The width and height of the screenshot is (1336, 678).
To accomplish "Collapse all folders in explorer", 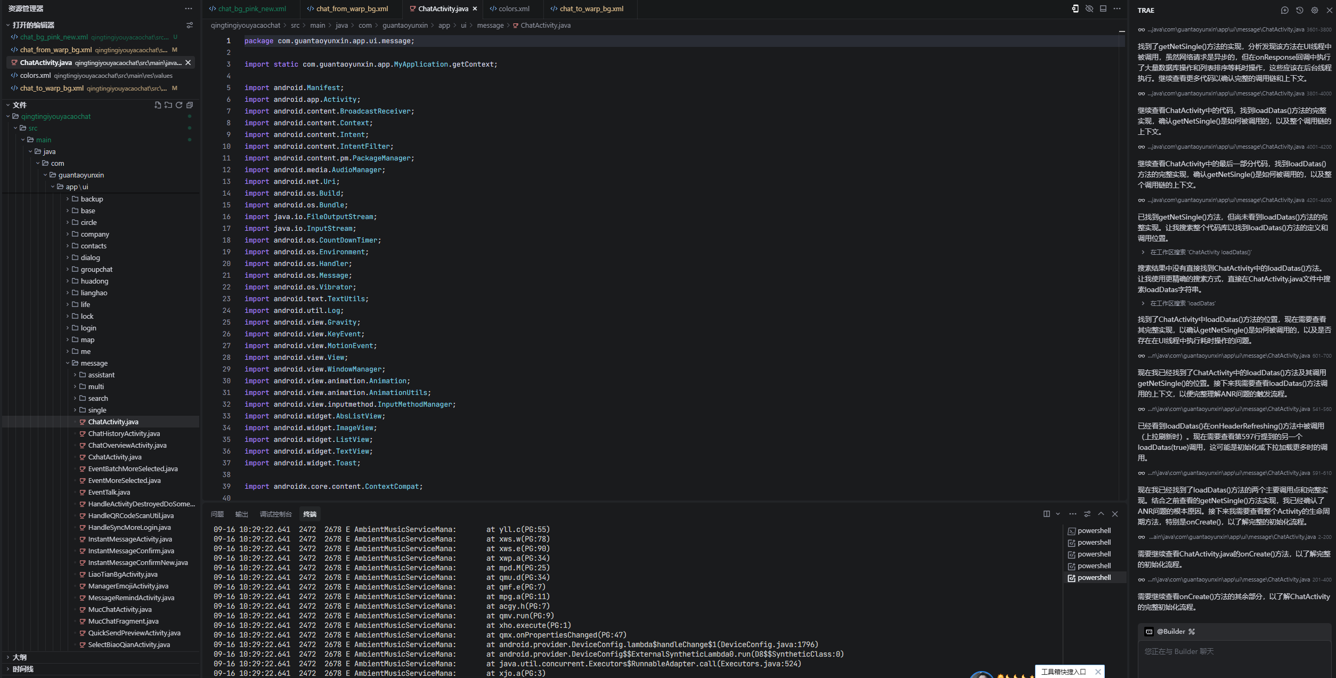I will click(x=190, y=105).
